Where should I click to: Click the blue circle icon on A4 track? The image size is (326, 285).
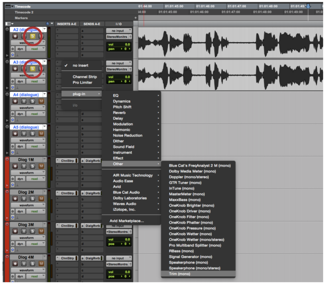point(13,120)
